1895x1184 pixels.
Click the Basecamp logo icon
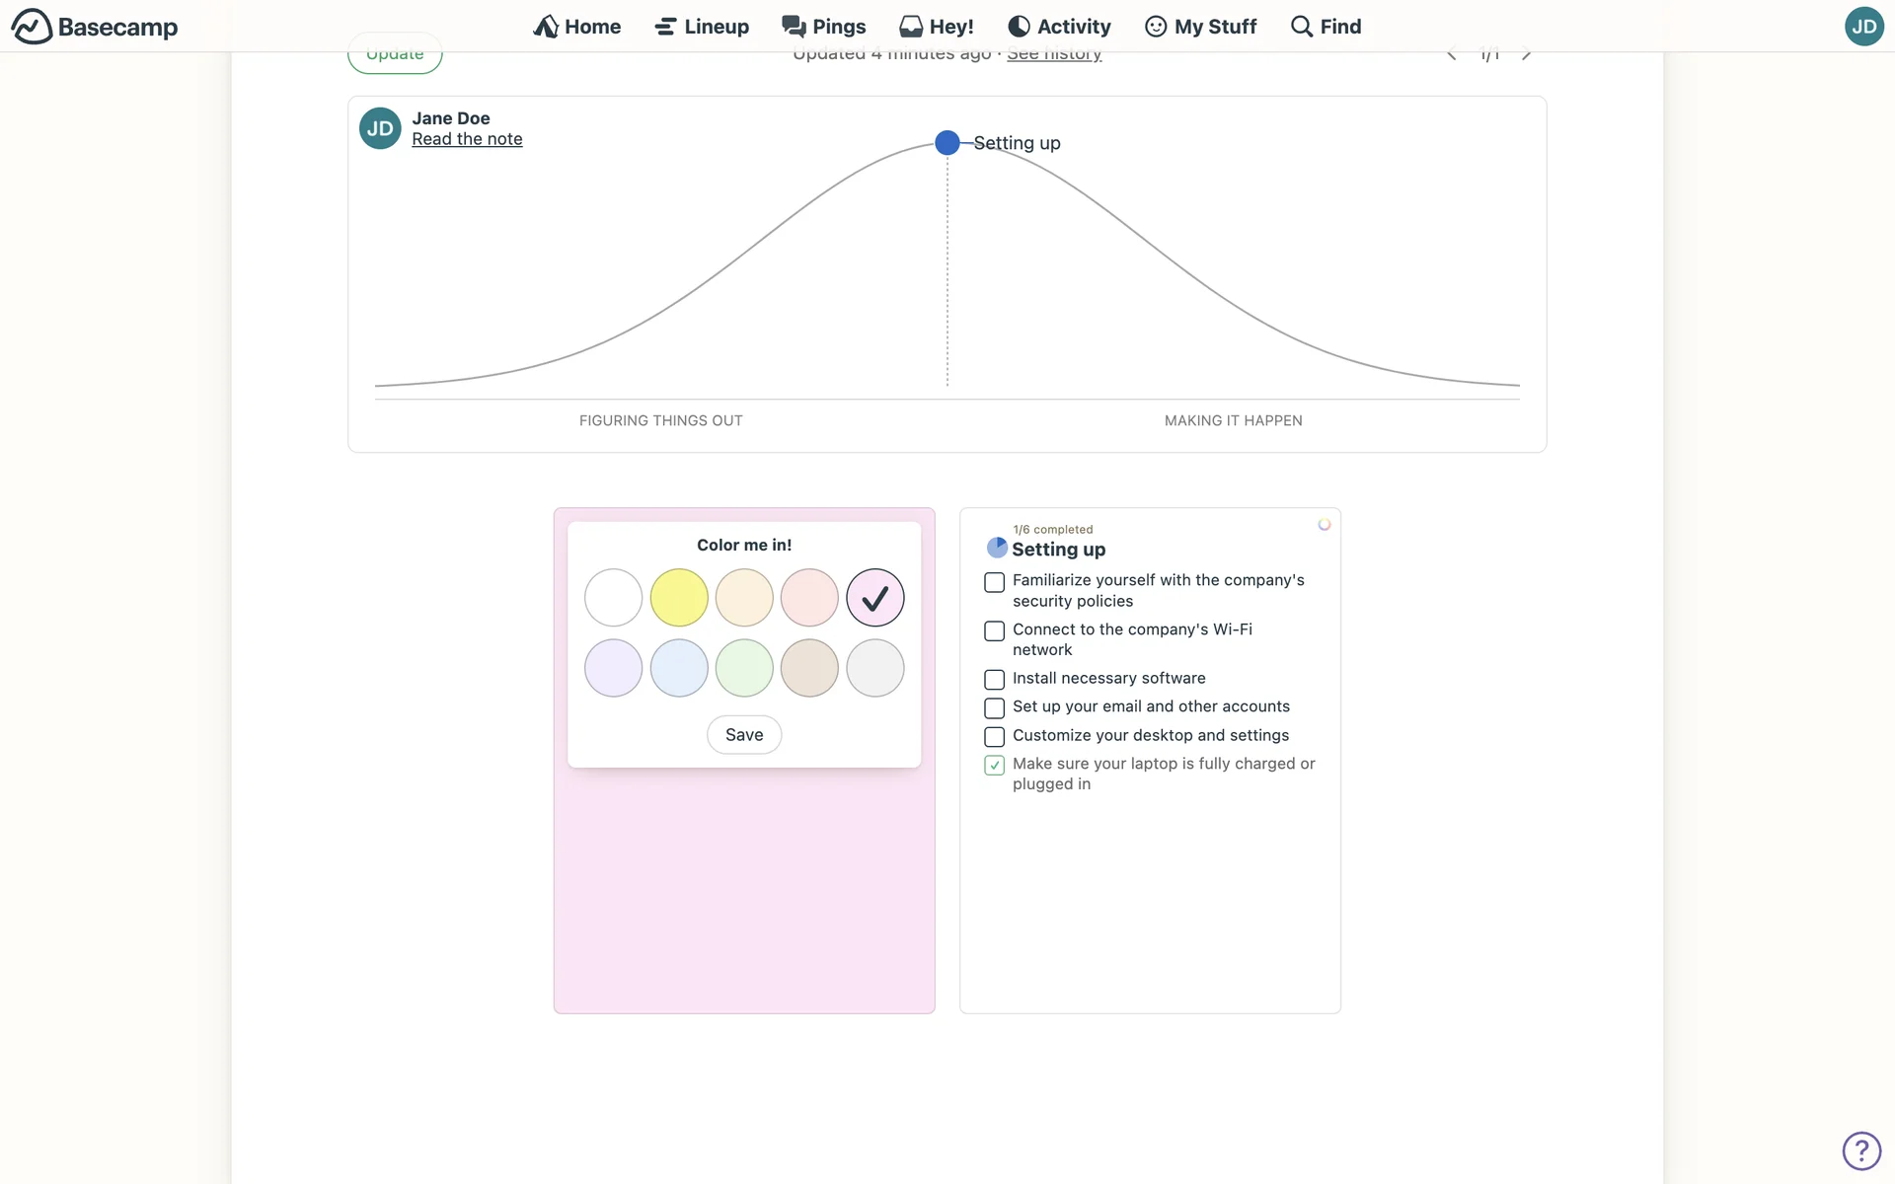[x=32, y=27]
